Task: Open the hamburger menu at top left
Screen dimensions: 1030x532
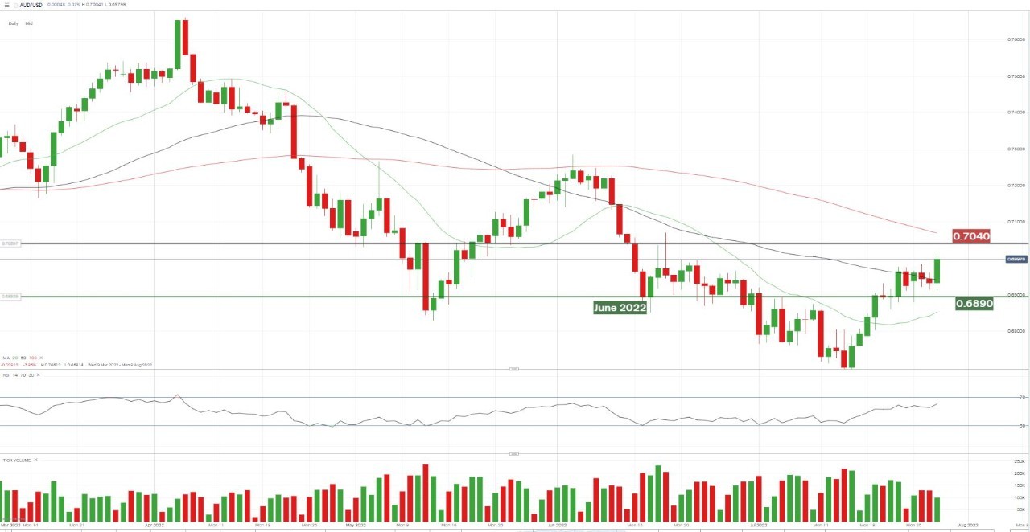Action: tap(7, 6)
